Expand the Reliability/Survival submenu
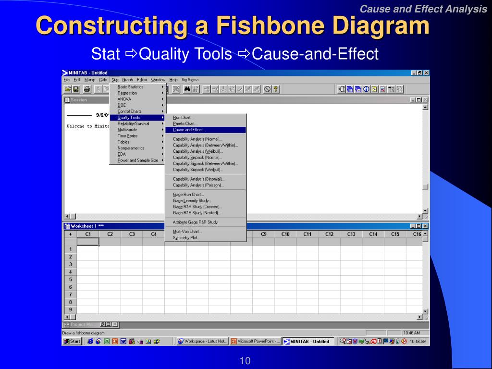 [x=137, y=123]
